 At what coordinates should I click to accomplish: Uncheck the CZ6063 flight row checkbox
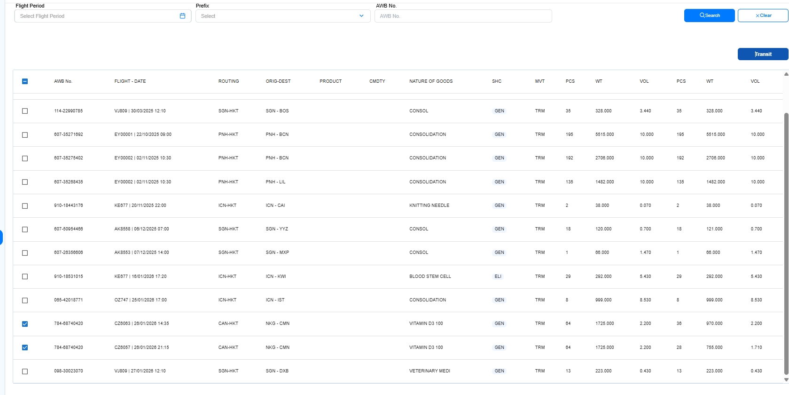click(25, 324)
